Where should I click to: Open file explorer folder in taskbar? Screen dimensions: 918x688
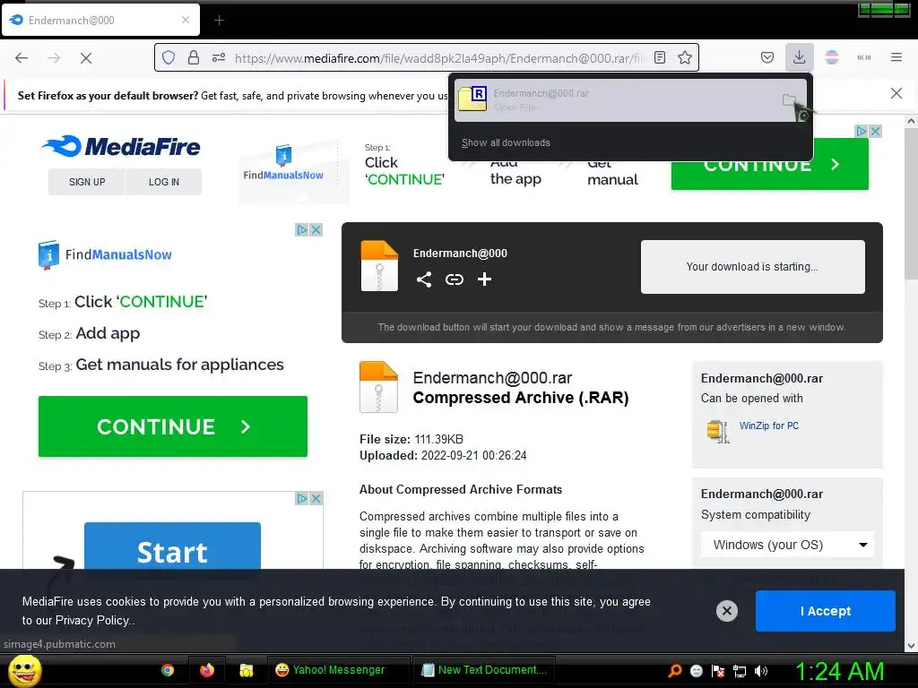(x=247, y=670)
